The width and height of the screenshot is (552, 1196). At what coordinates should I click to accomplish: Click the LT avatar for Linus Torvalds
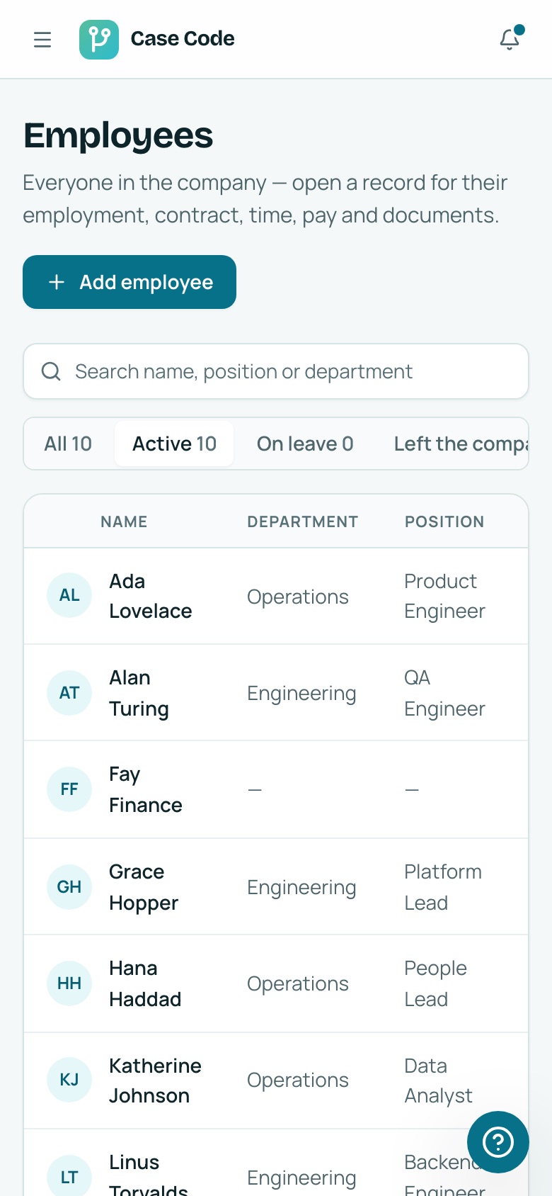[69, 1176]
